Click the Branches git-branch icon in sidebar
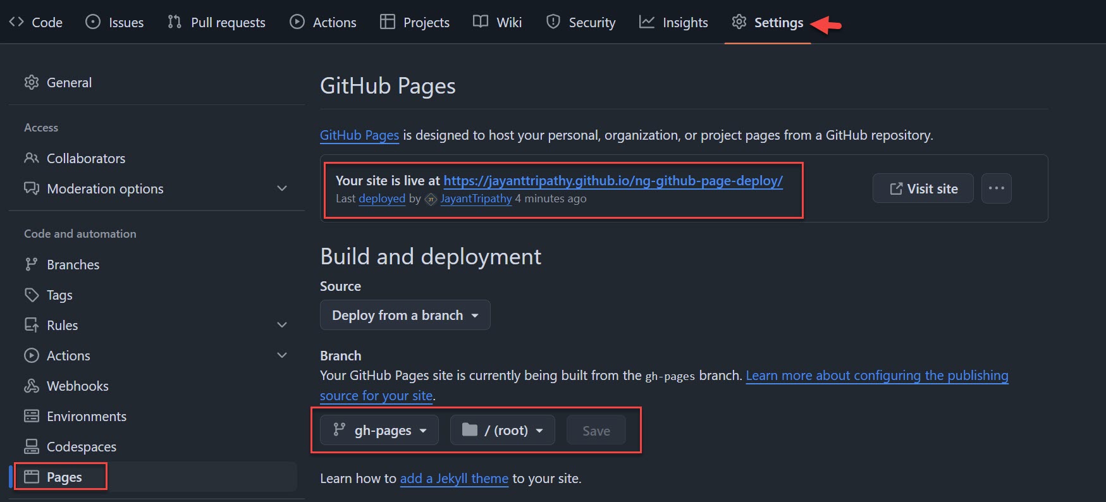Image resolution: width=1106 pixels, height=502 pixels. pos(32,264)
